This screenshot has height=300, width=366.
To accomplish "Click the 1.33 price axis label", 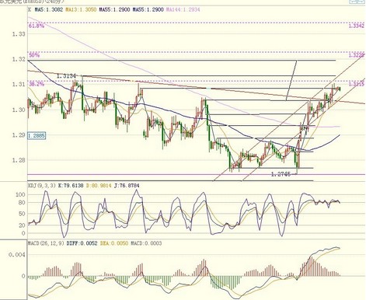I will [x=19, y=34].
